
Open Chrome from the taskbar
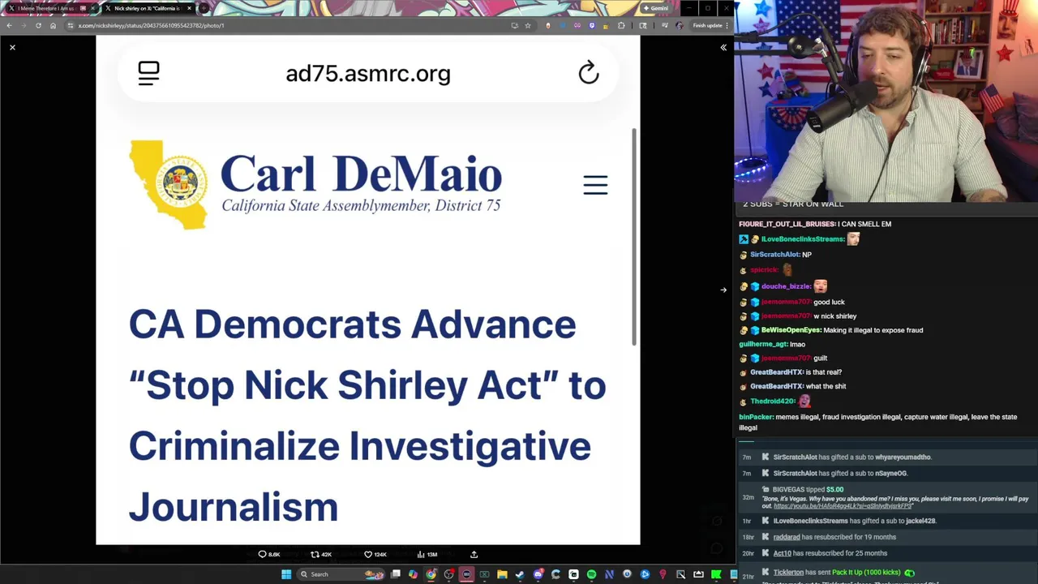tap(431, 574)
